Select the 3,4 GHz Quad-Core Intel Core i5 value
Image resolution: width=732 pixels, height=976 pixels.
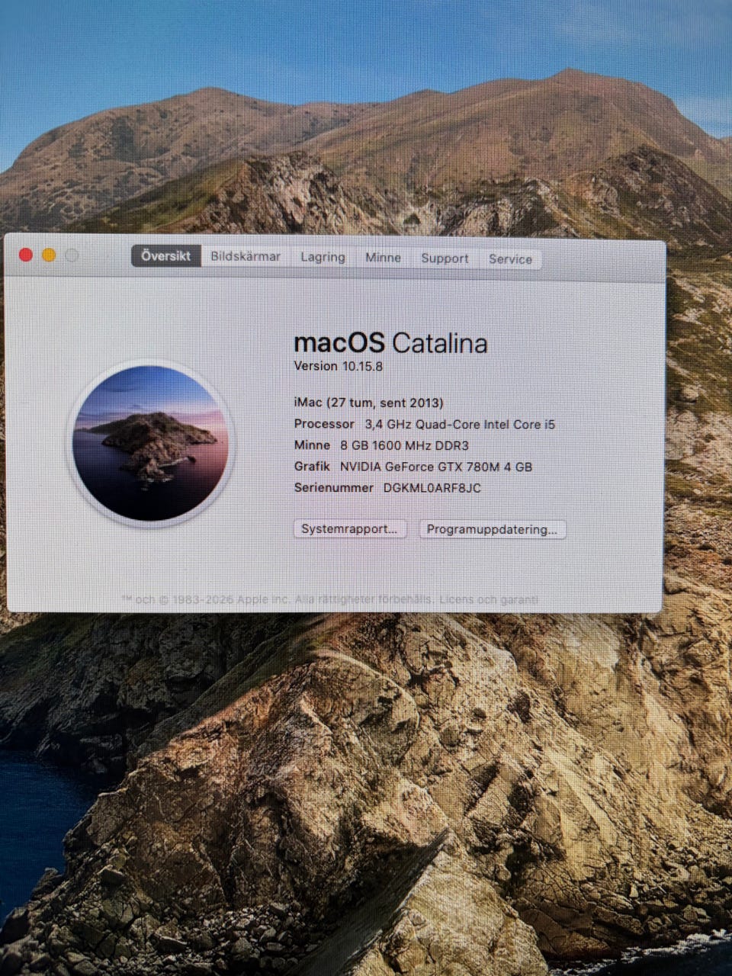click(x=460, y=424)
